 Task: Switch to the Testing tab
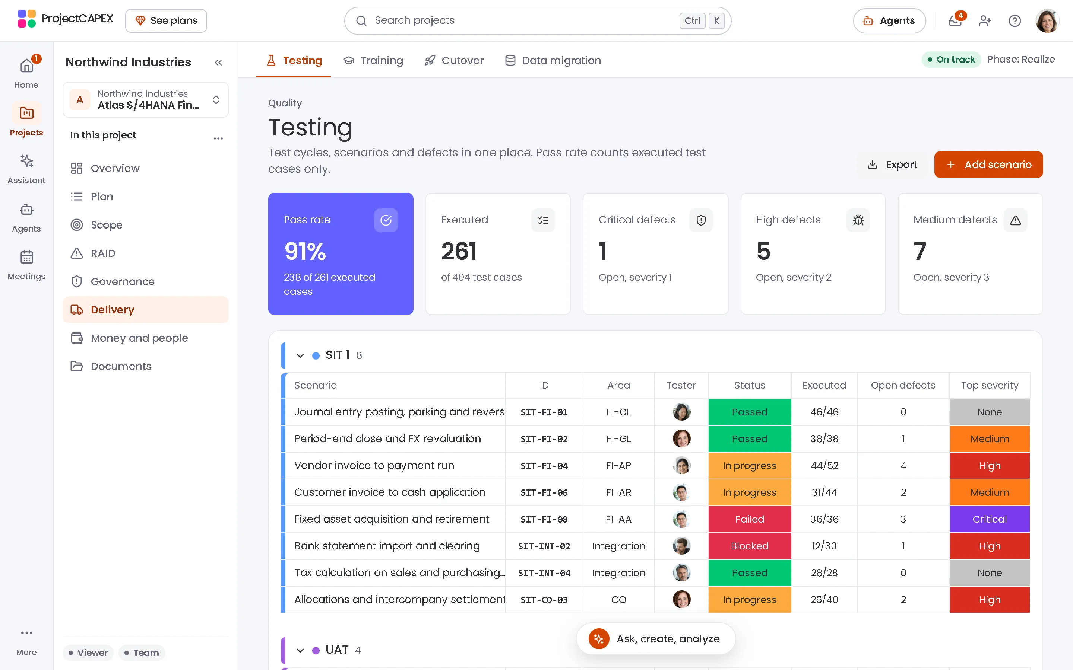(x=294, y=60)
